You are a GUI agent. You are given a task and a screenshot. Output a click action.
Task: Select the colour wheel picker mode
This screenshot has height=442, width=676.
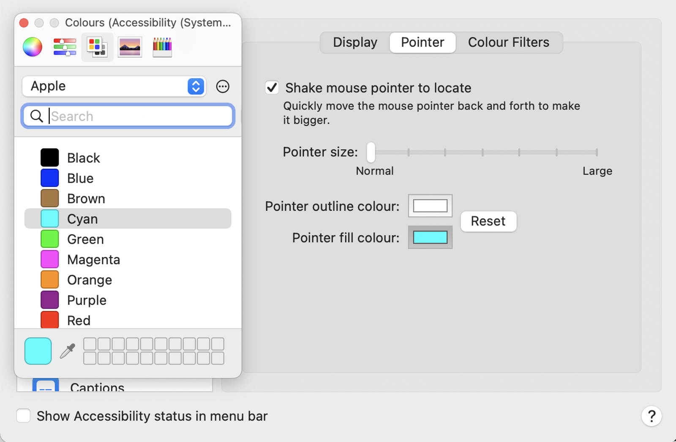pyautogui.click(x=33, y=47)
